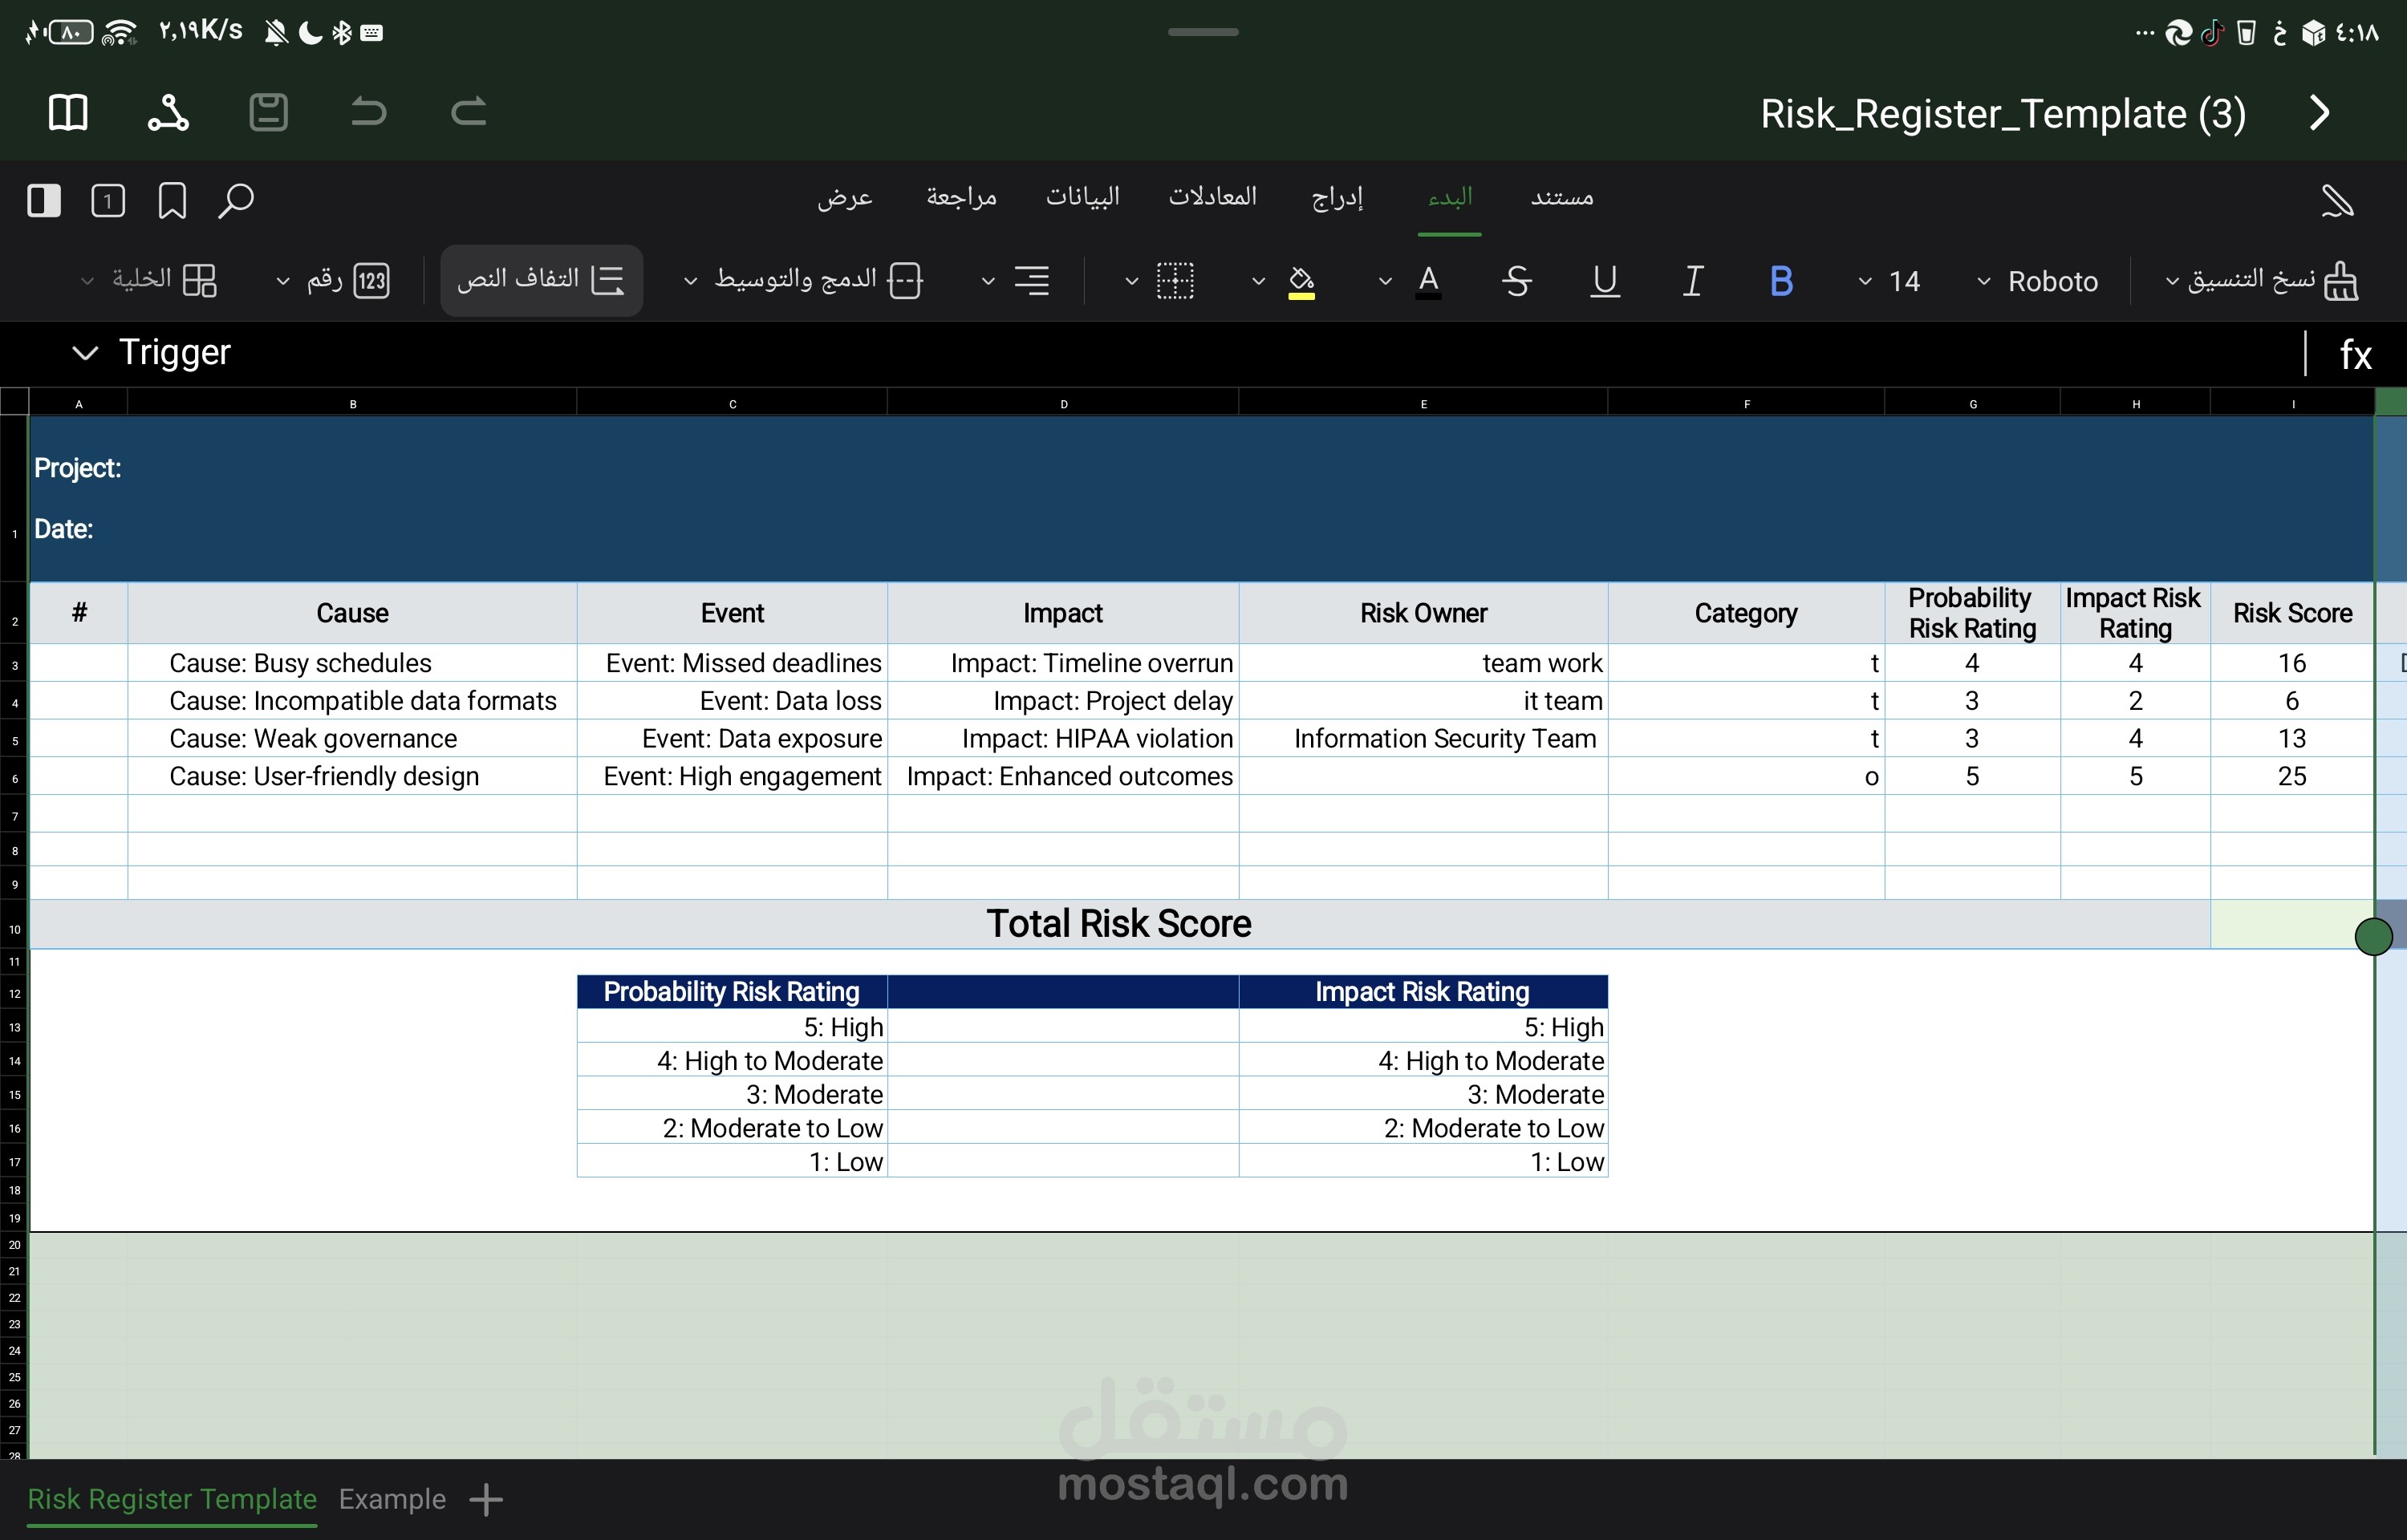Screen dimensions: 2407x1540
Task: Click the formula bar Trigger text
Action: point(175,352)
